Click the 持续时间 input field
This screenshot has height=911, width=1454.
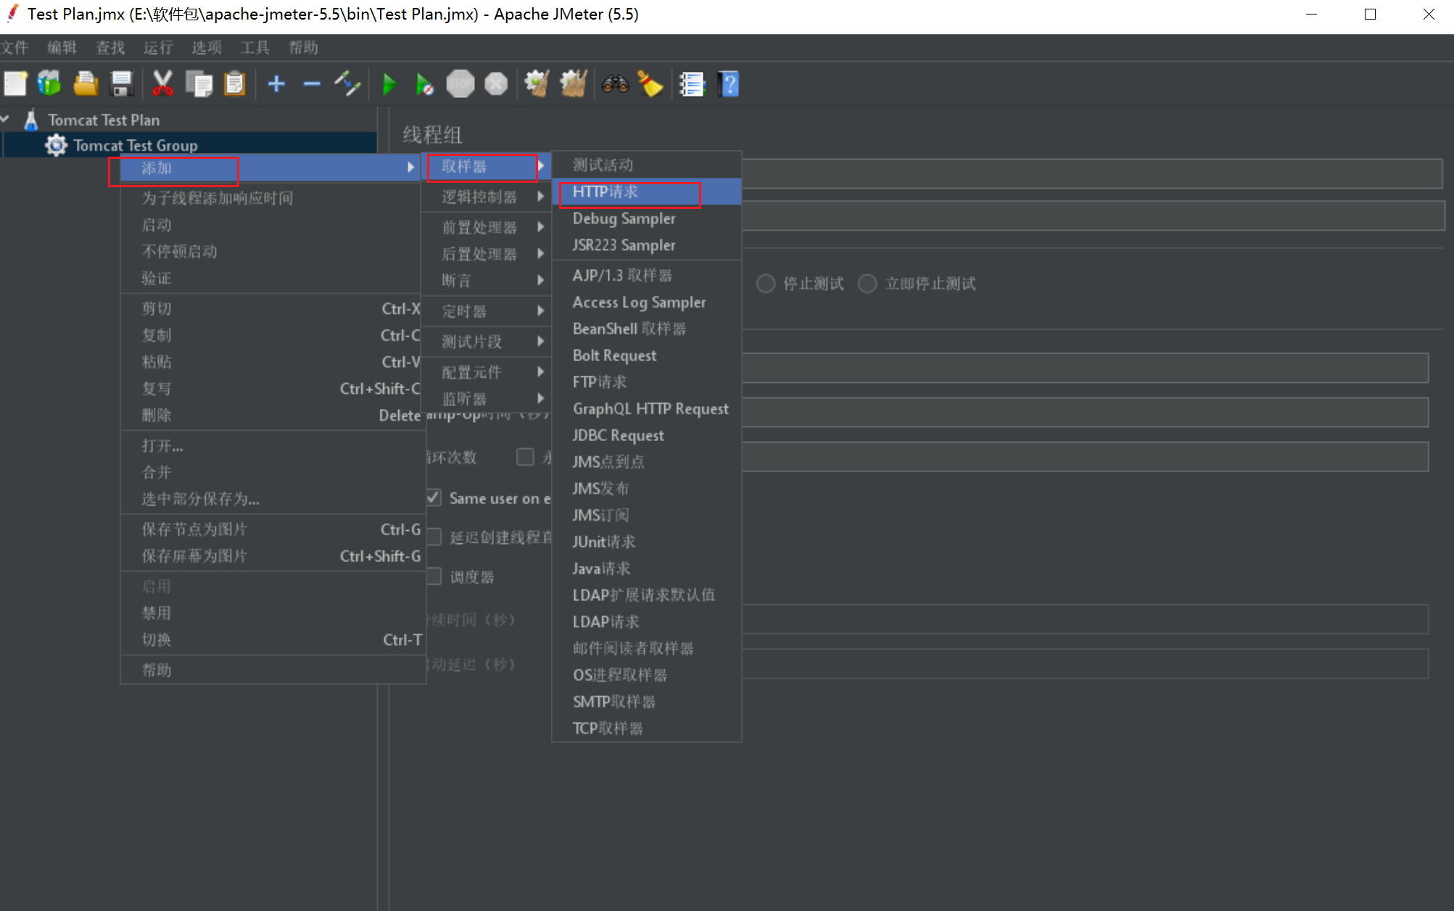[x=1085, y=619]
